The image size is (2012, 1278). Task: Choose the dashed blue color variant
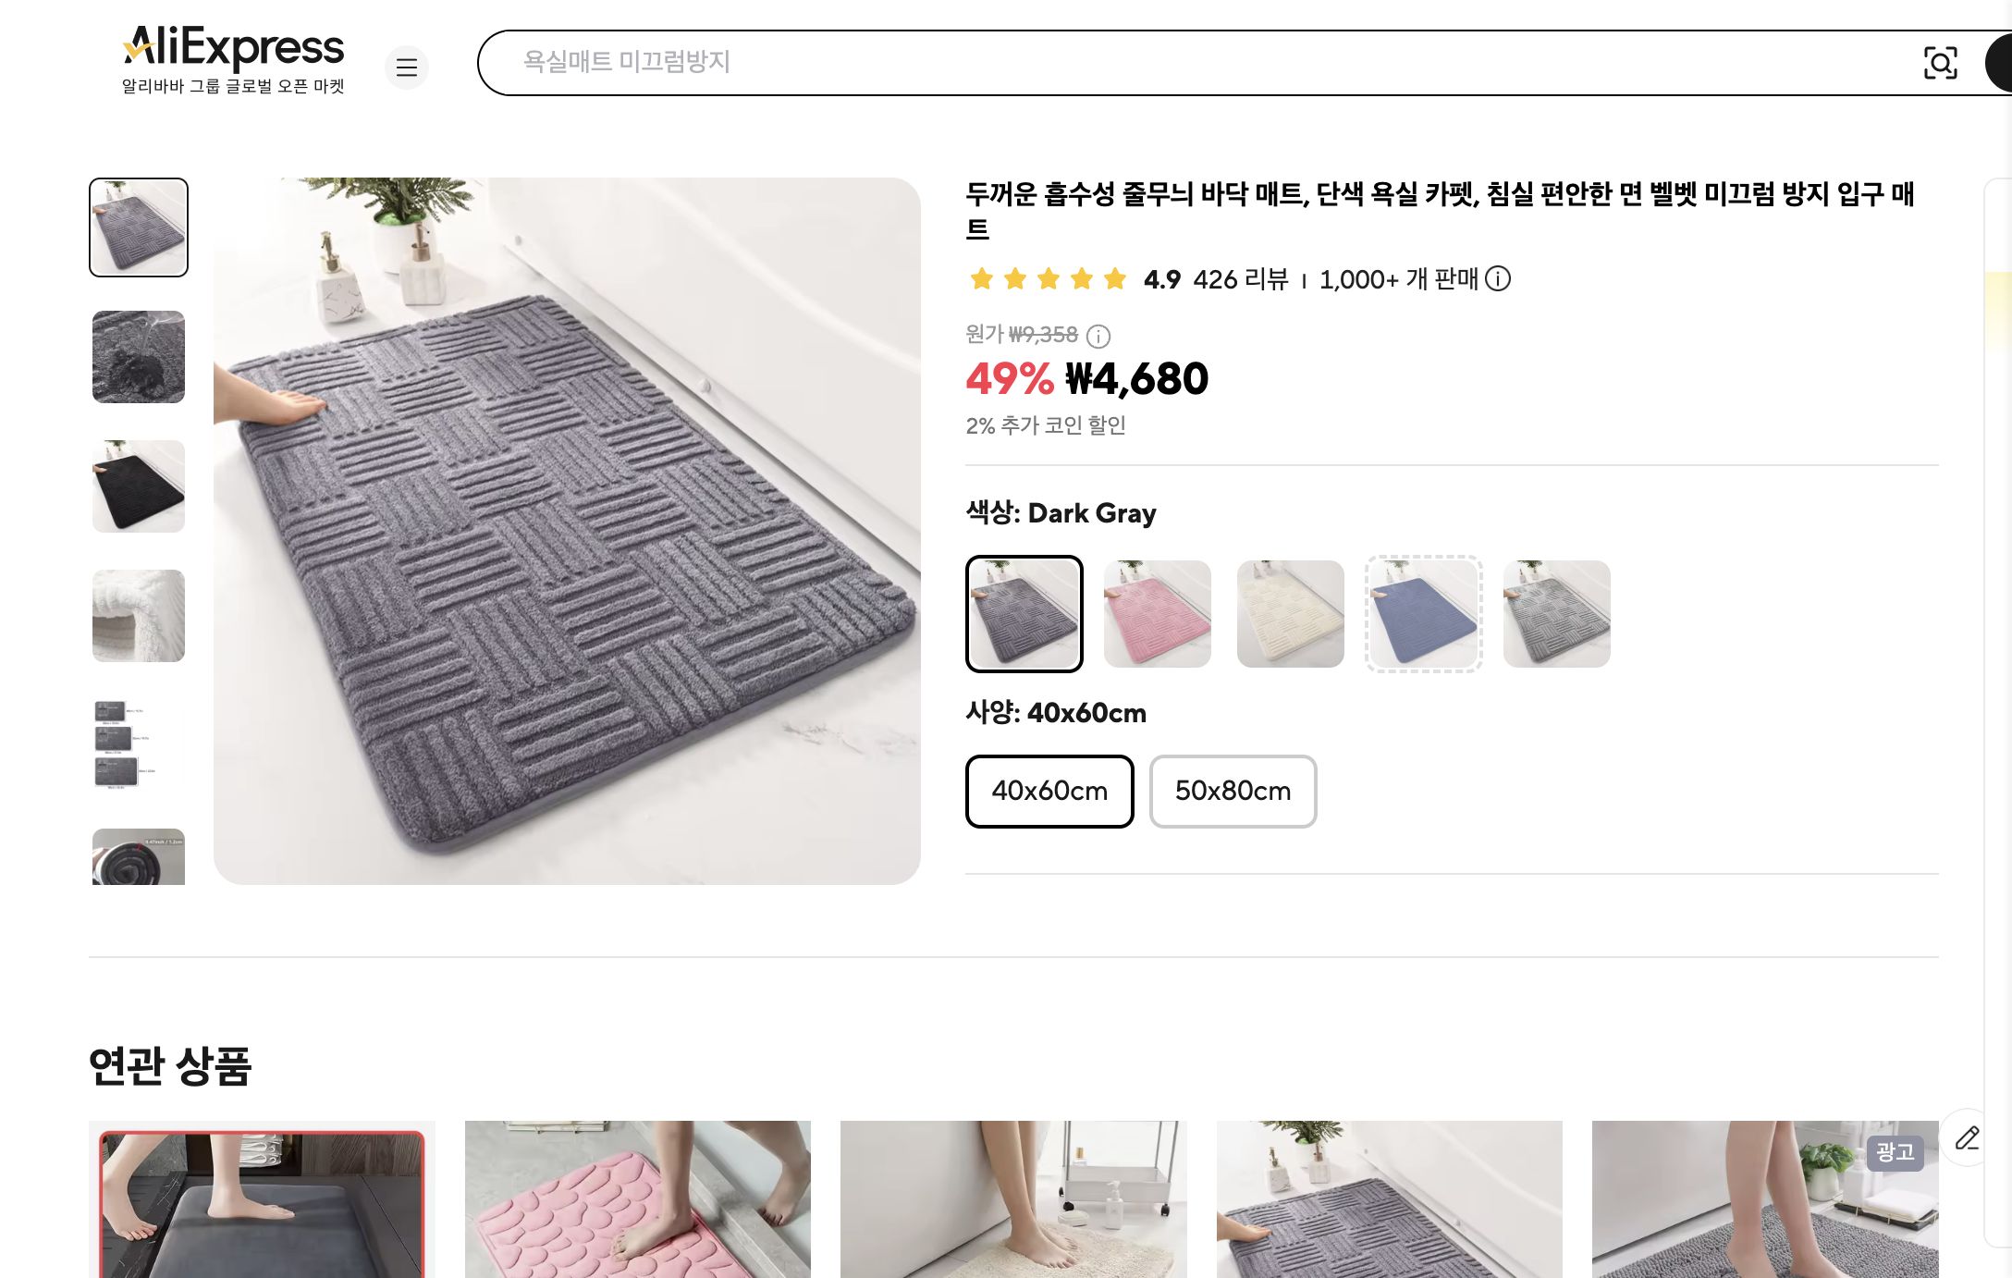(x=1423, y=613)
